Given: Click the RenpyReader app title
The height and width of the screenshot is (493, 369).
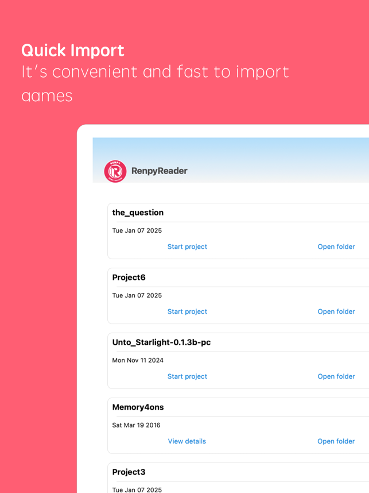Looking at the screenshot, I should (159, 171).
